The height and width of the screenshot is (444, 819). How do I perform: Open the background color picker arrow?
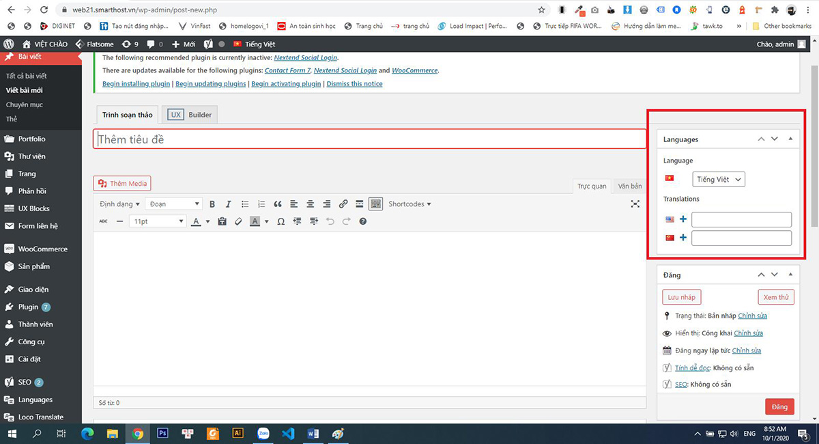[x=266, y=221]
